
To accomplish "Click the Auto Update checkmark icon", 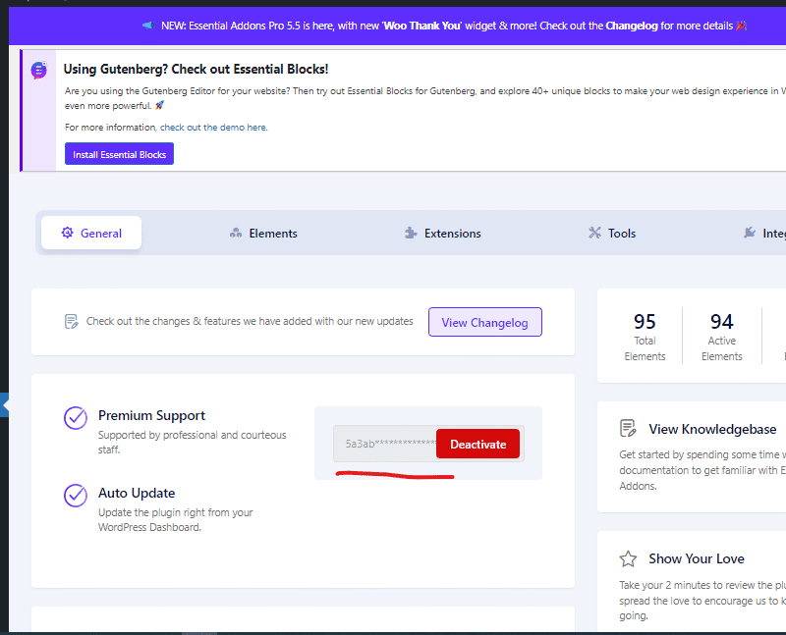I will (x=76, y=496).
